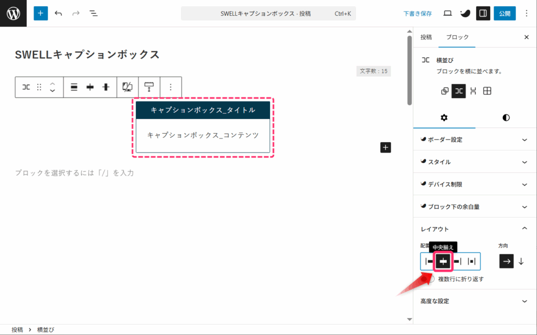Click the SWELL settings icon in top bar
This screenshot has width=537, height=335.
(x=465, y=13)
